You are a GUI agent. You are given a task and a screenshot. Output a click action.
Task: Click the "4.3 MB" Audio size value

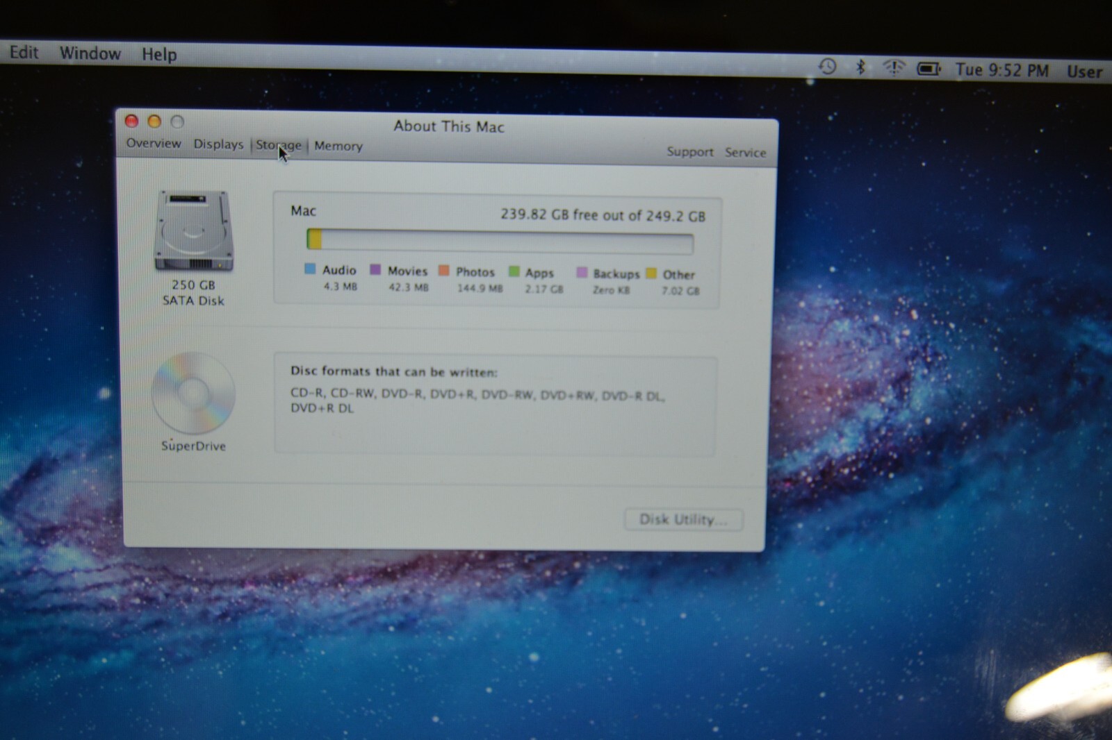[x=340, y=286]
